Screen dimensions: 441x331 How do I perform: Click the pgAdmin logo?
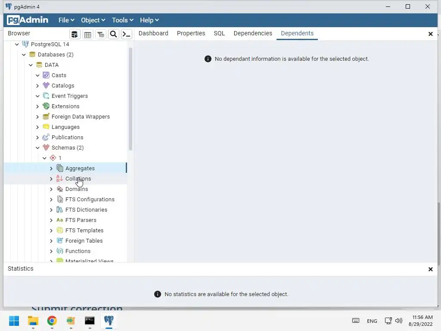(28, 20)
